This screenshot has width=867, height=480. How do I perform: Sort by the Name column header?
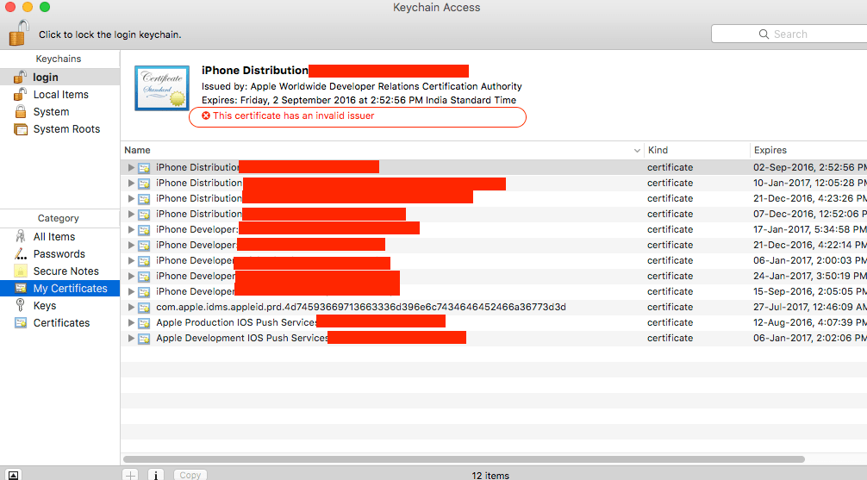pyautogui.click(x=382, y=150)
